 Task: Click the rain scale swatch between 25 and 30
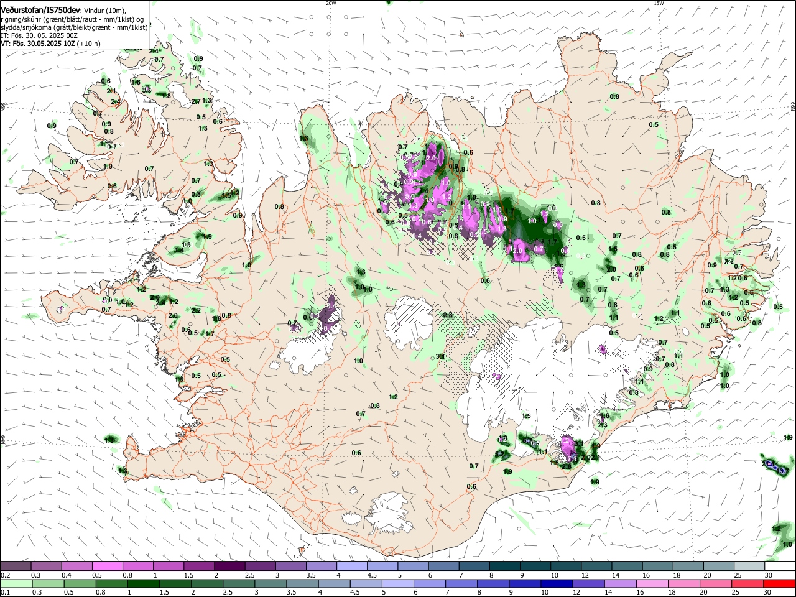click(747, 584)
